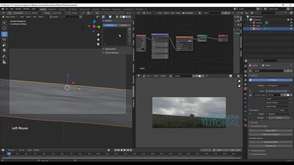294x165 pixels.
Task: Switch viewport to rendered shading mode
Action: [x=130, y=17]
